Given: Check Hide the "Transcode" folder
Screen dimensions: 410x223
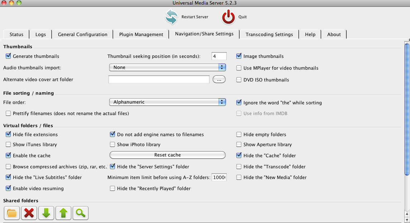Looking at the screenshot, I should (239, 167).
